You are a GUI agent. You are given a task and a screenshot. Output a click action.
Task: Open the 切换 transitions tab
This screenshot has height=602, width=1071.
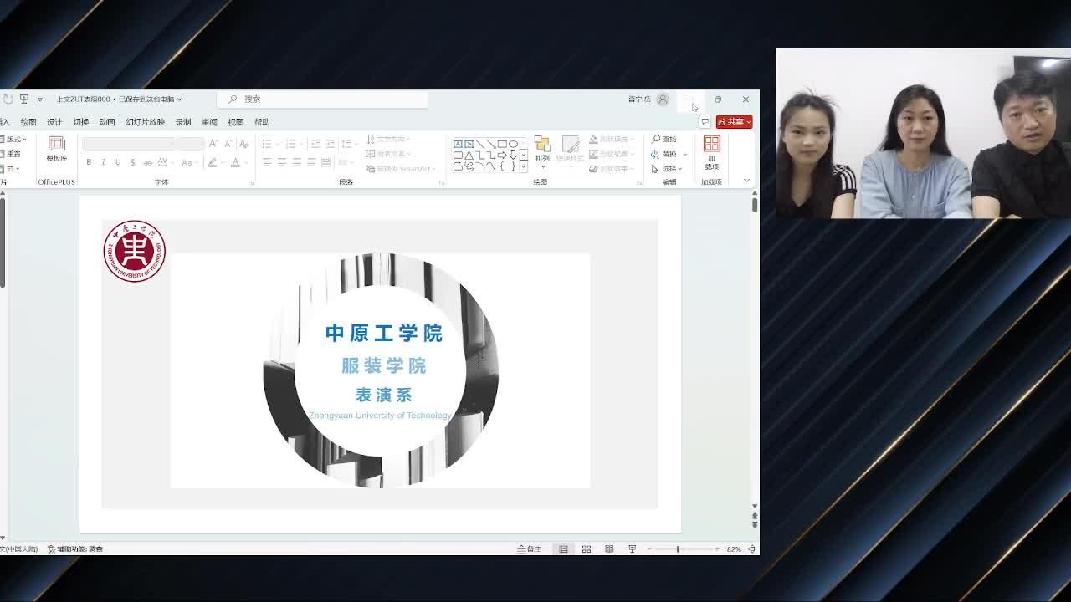81,122
